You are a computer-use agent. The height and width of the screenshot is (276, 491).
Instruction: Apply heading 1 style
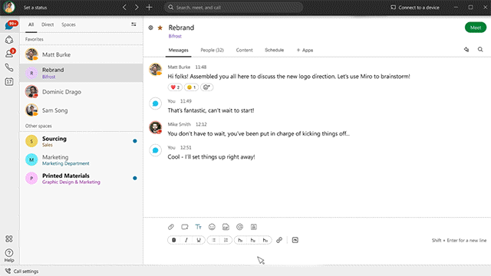click(x=240, y=240)
